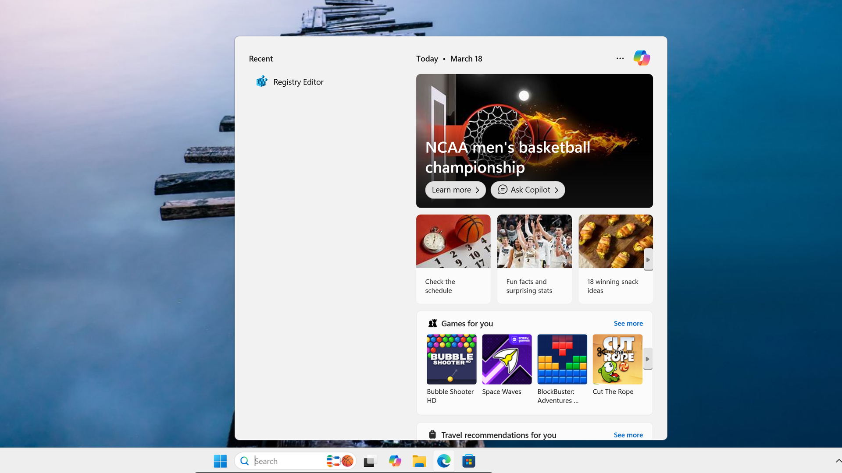Viewport: 842px width, 473px height.
Task: Open the feed options ellipsis menu
Action: (x=620, y=58)
